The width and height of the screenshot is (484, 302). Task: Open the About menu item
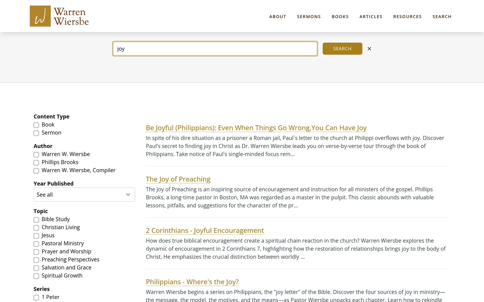(x=278, y=17)
